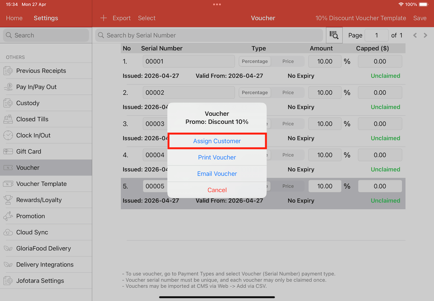Click magnifier in Serial Number search
The width and height of the screenshot is (434, 301).
point(101,35)
